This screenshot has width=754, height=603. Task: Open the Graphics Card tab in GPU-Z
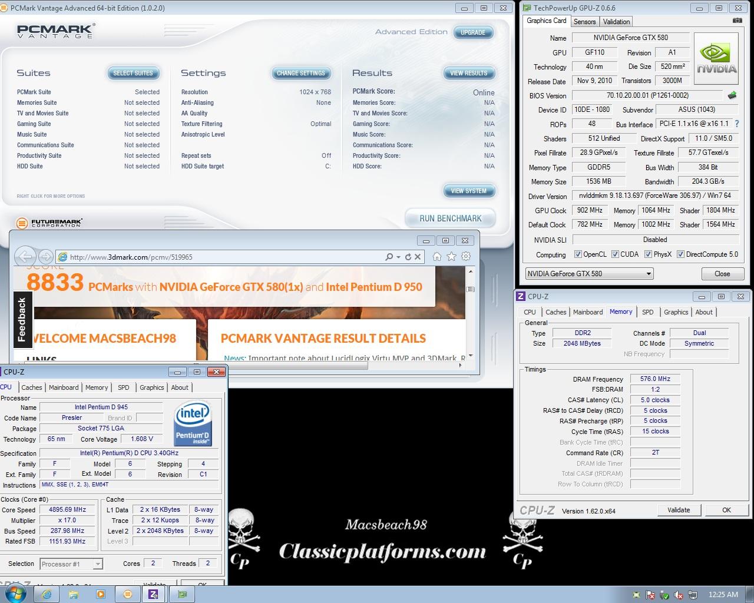[546, 21]
